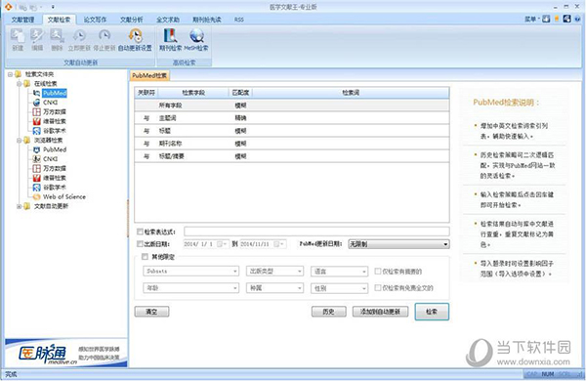Click the 编辑 (Edit) ribbon icon
586x381 pixels.
click(37, 39)
